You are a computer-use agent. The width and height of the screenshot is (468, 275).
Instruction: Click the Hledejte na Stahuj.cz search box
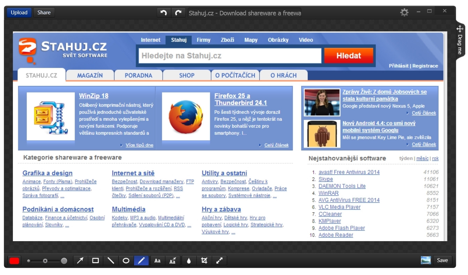(x=230, y=56)
